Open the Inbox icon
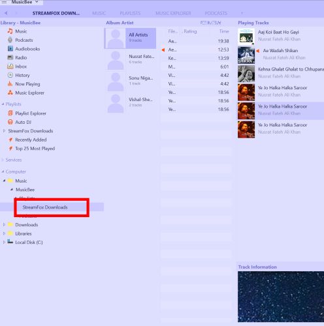 [x=10, y=67]
